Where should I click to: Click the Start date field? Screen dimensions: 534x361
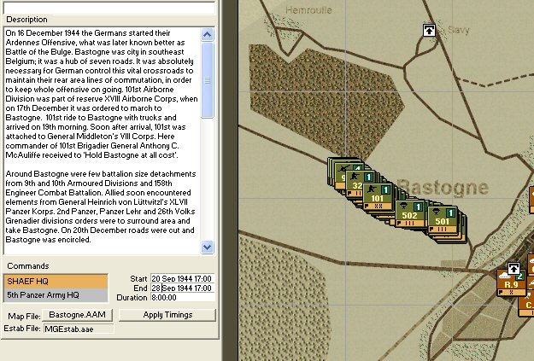[183, 279]
